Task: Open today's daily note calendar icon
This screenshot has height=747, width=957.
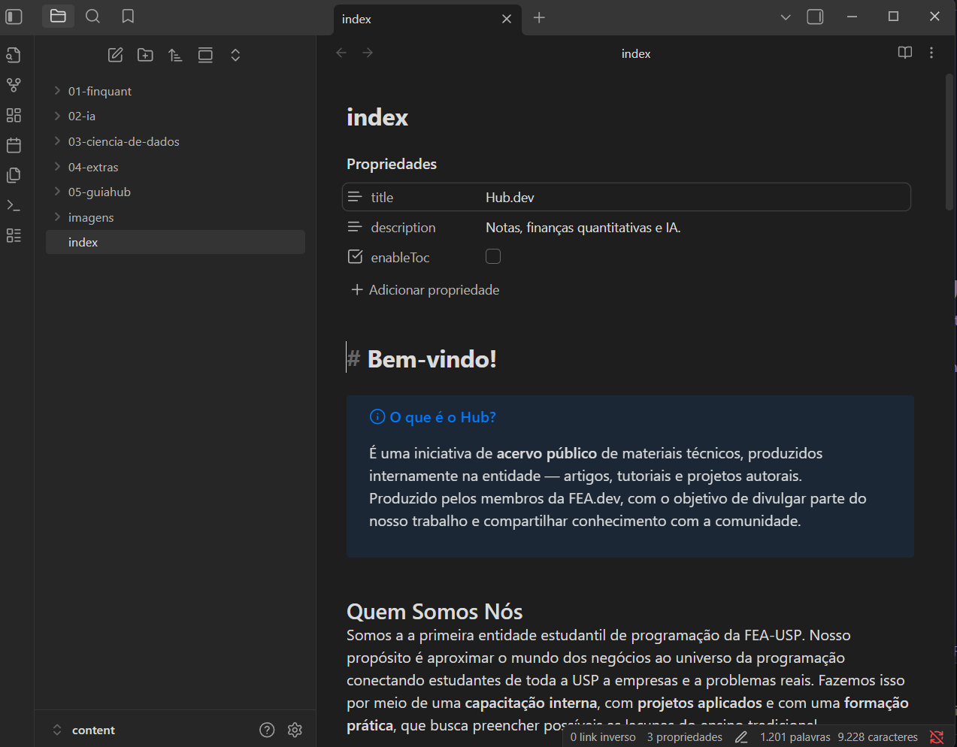Action: (x=14, y=145)
